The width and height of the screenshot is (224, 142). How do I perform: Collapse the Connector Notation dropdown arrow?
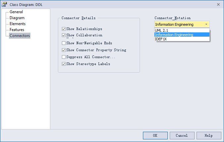point(206,24)
